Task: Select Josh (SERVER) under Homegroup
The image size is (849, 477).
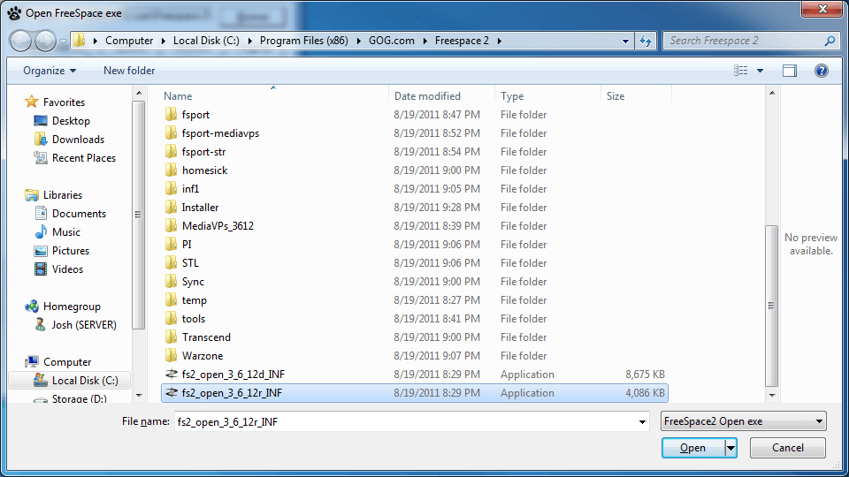Action: (83, 325)
